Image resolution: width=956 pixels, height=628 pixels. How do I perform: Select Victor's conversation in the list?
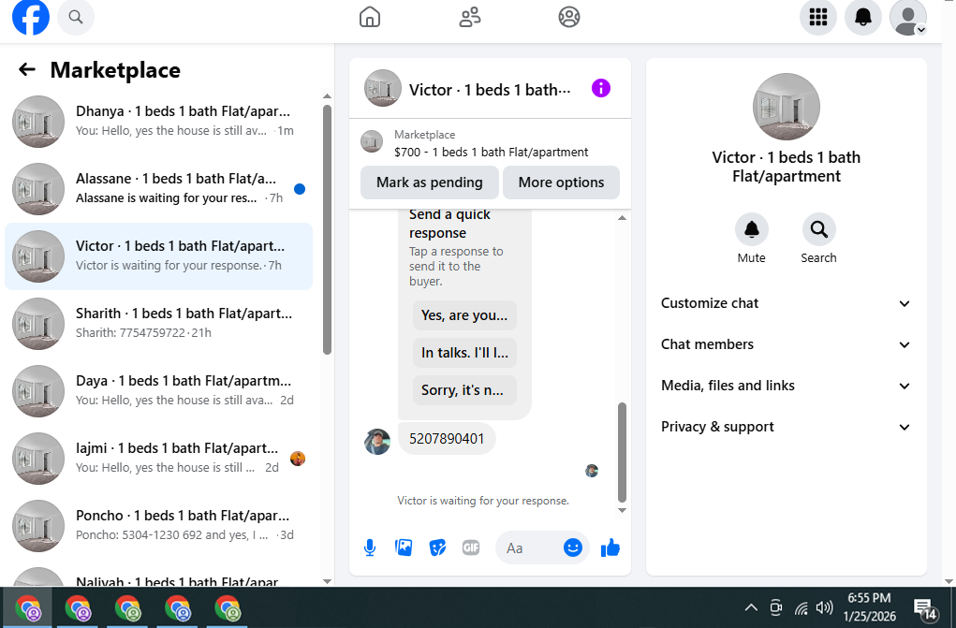158,256
